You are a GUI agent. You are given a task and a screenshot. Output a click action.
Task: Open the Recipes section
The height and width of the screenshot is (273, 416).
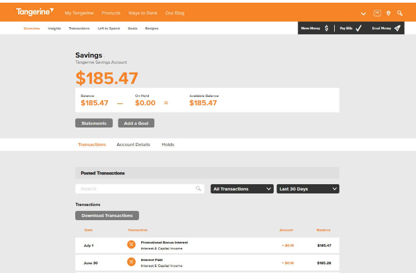tap(152, 28)
